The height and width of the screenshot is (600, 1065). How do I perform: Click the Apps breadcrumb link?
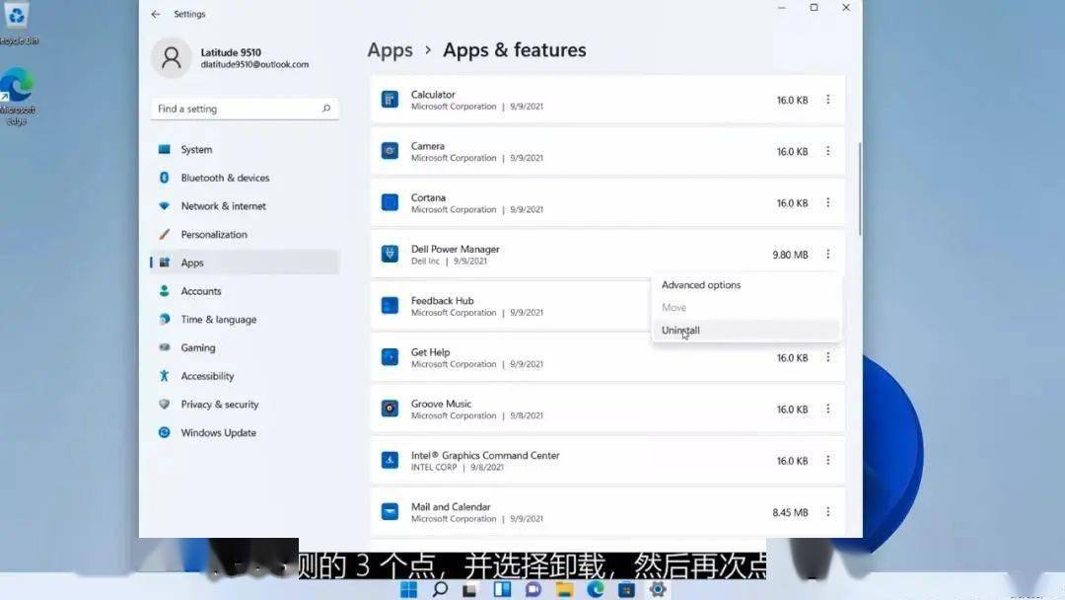click(x=390, y=50)
